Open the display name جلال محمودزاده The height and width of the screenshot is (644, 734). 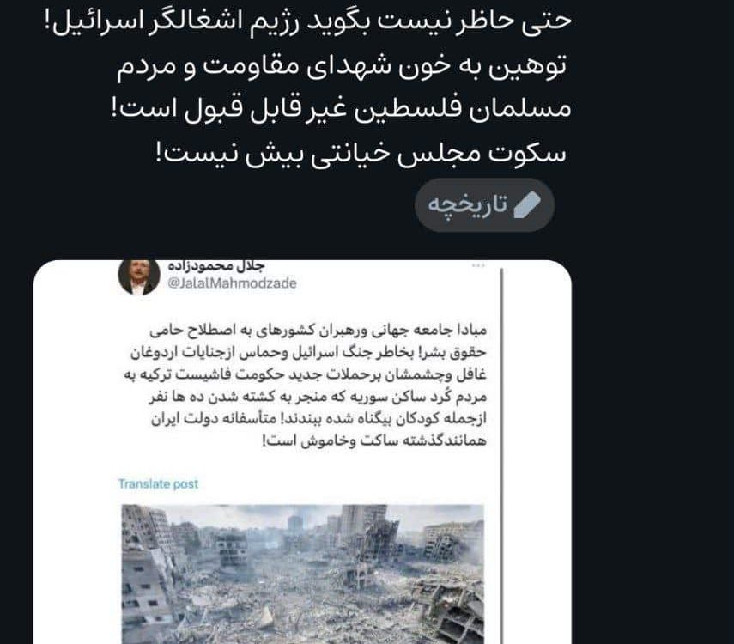coord(216,266)
